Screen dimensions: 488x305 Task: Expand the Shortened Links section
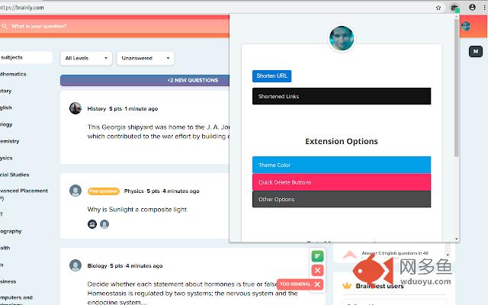(342, 96)
